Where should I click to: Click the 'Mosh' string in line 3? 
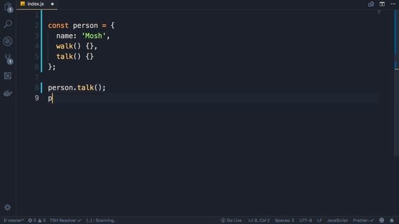pyautogui.click(x=94, y=36)
